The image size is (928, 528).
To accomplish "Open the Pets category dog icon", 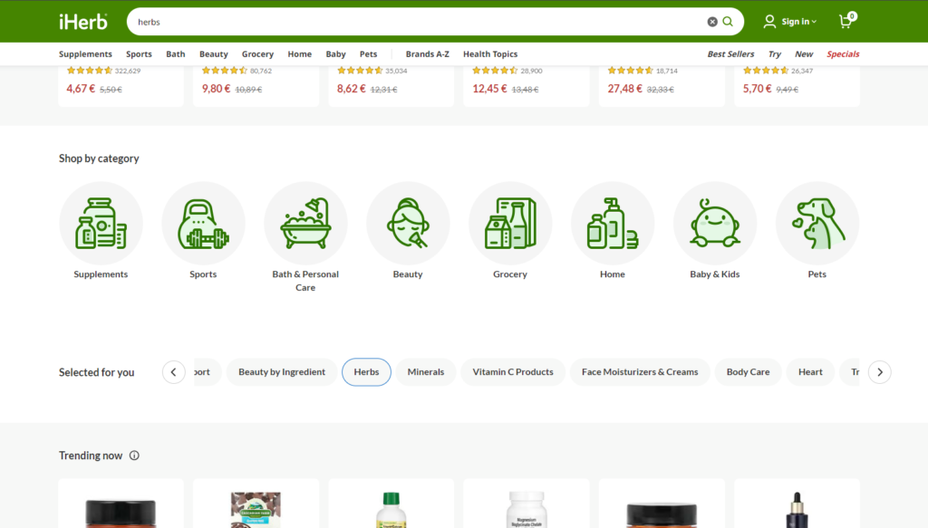I will (x=817, y=223).
